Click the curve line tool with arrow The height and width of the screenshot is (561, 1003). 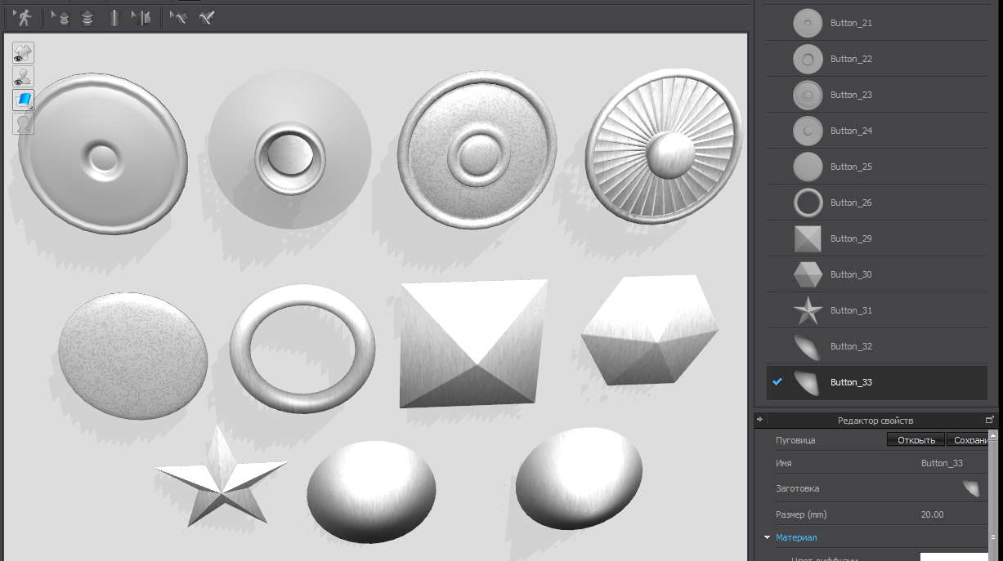tap(177, 17)
